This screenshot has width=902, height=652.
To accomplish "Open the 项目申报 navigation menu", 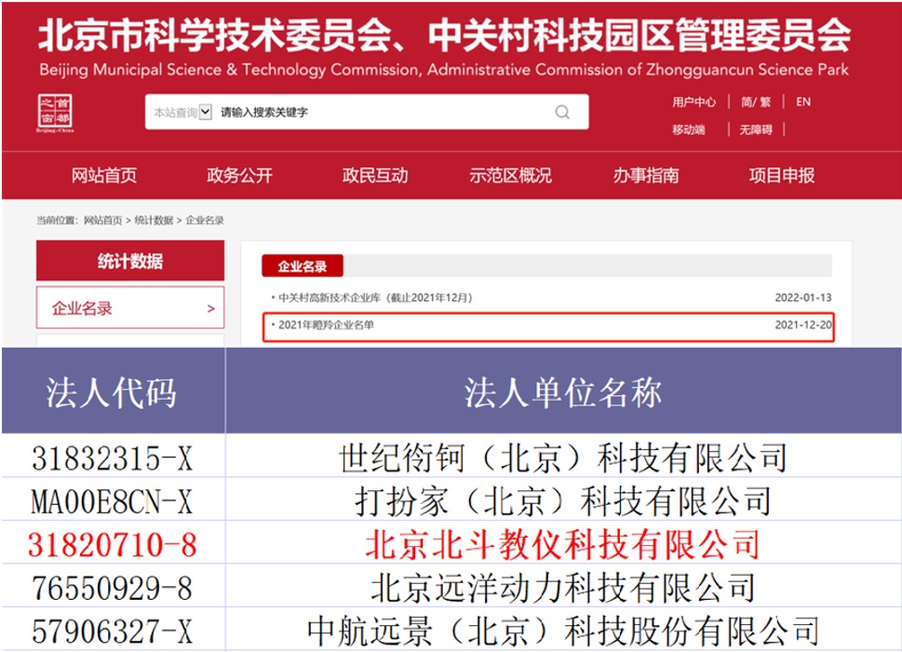I will tap(782, 176).
